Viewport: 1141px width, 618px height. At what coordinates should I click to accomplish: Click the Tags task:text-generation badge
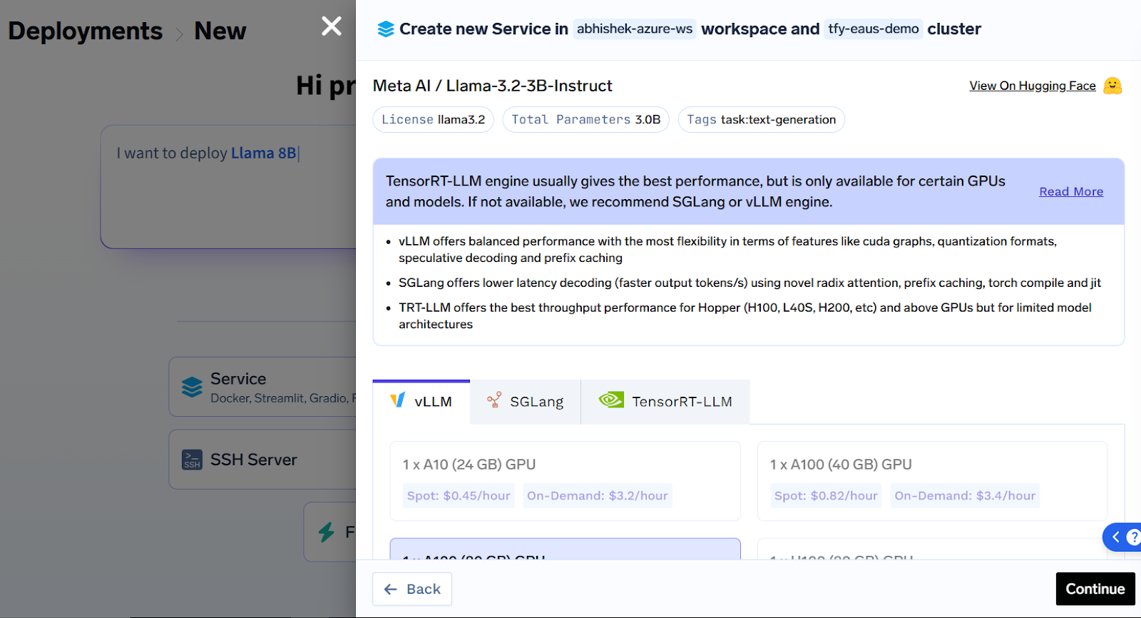761,120
